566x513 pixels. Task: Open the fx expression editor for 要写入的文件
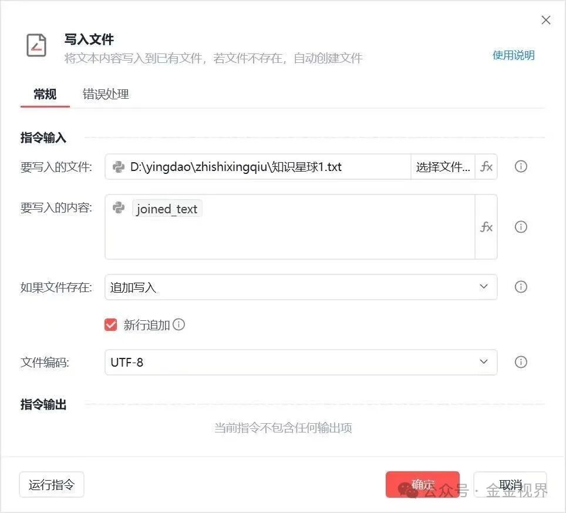(x=486, y=167)
